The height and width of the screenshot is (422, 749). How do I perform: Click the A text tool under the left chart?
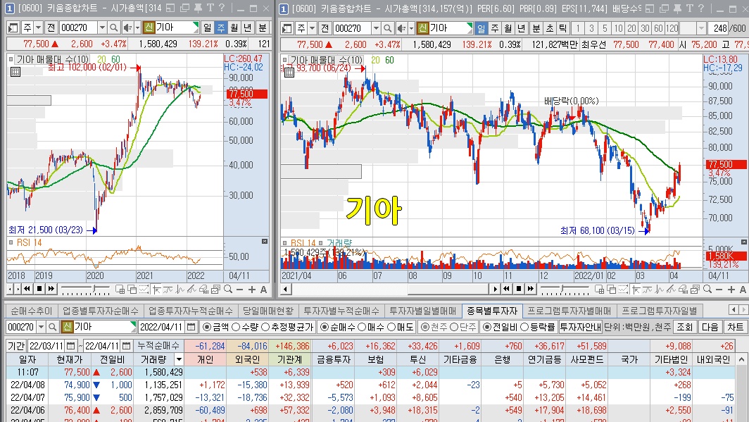point(263,289)
